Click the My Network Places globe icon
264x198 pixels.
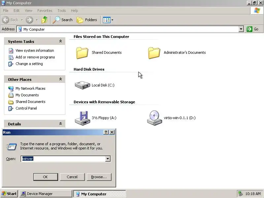click(x=11, y=88)
